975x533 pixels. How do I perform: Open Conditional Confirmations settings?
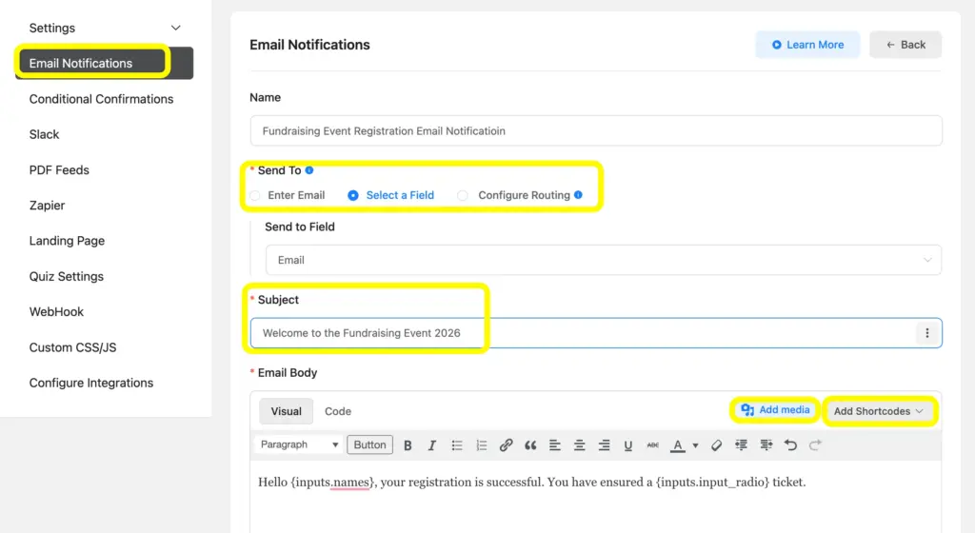coord(101,99)
